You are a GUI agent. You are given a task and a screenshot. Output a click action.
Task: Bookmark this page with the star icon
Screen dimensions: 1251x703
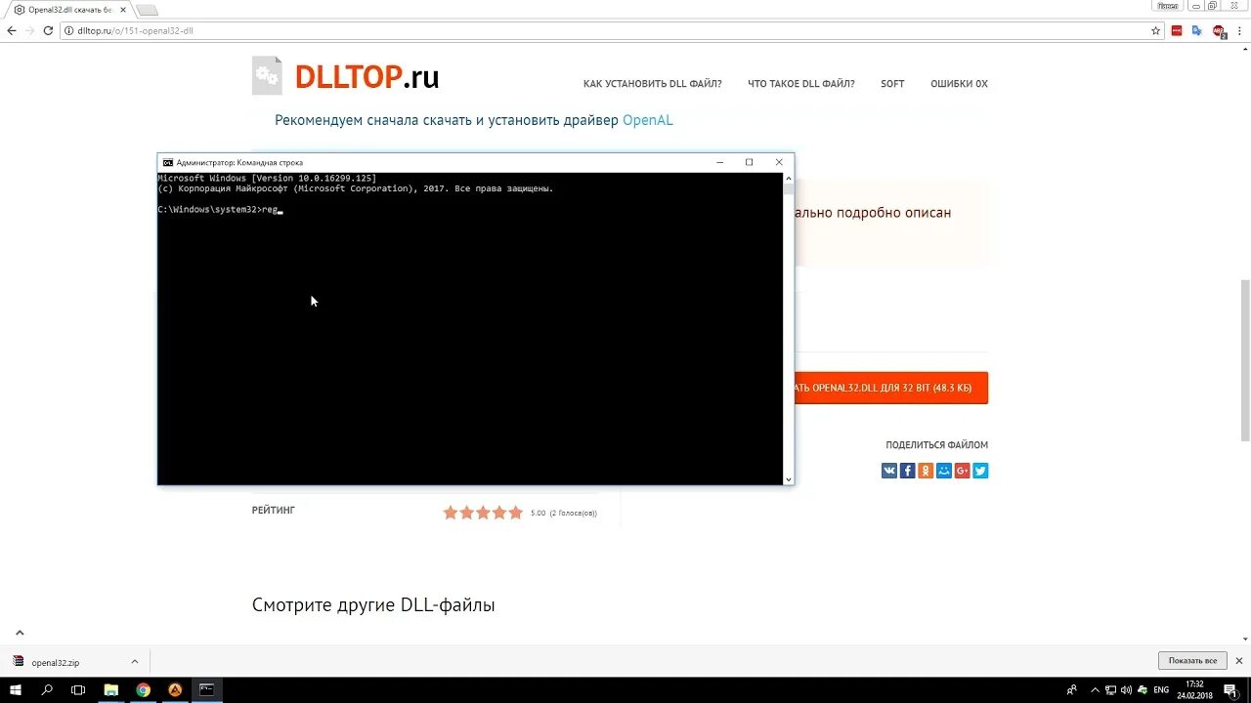coord(1155,30)
